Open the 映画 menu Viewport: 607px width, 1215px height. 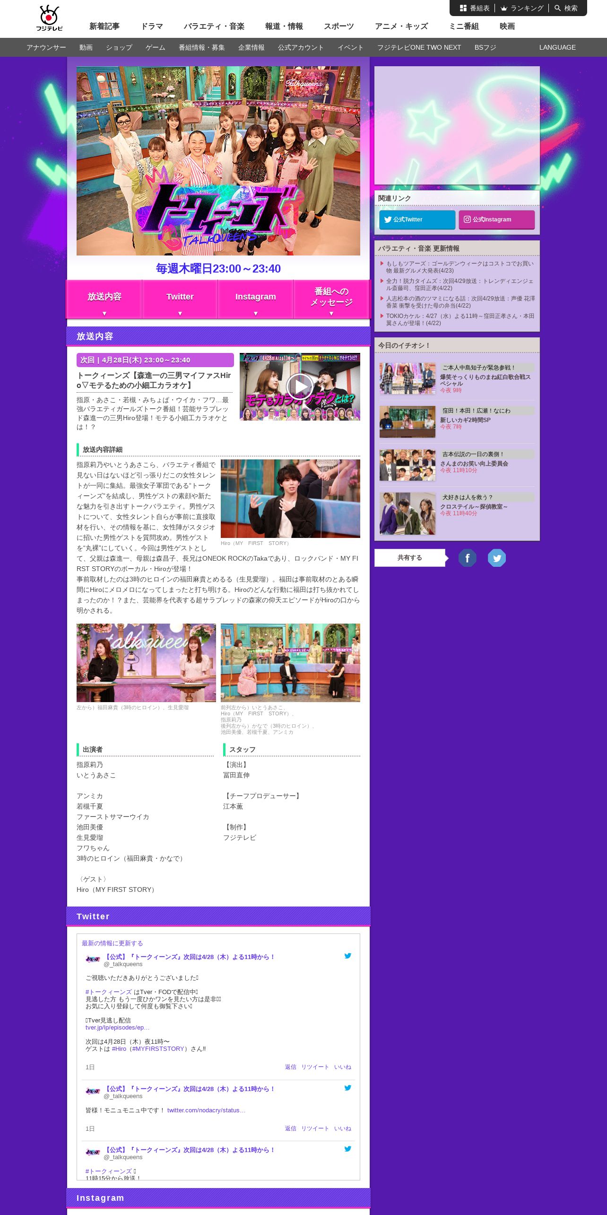(x=507, y=26)
